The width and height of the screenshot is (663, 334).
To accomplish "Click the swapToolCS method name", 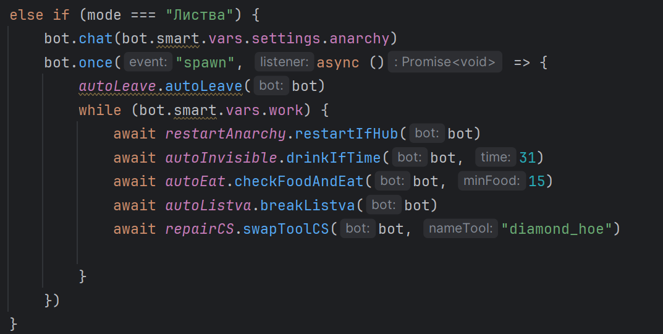I will point(286,229).
